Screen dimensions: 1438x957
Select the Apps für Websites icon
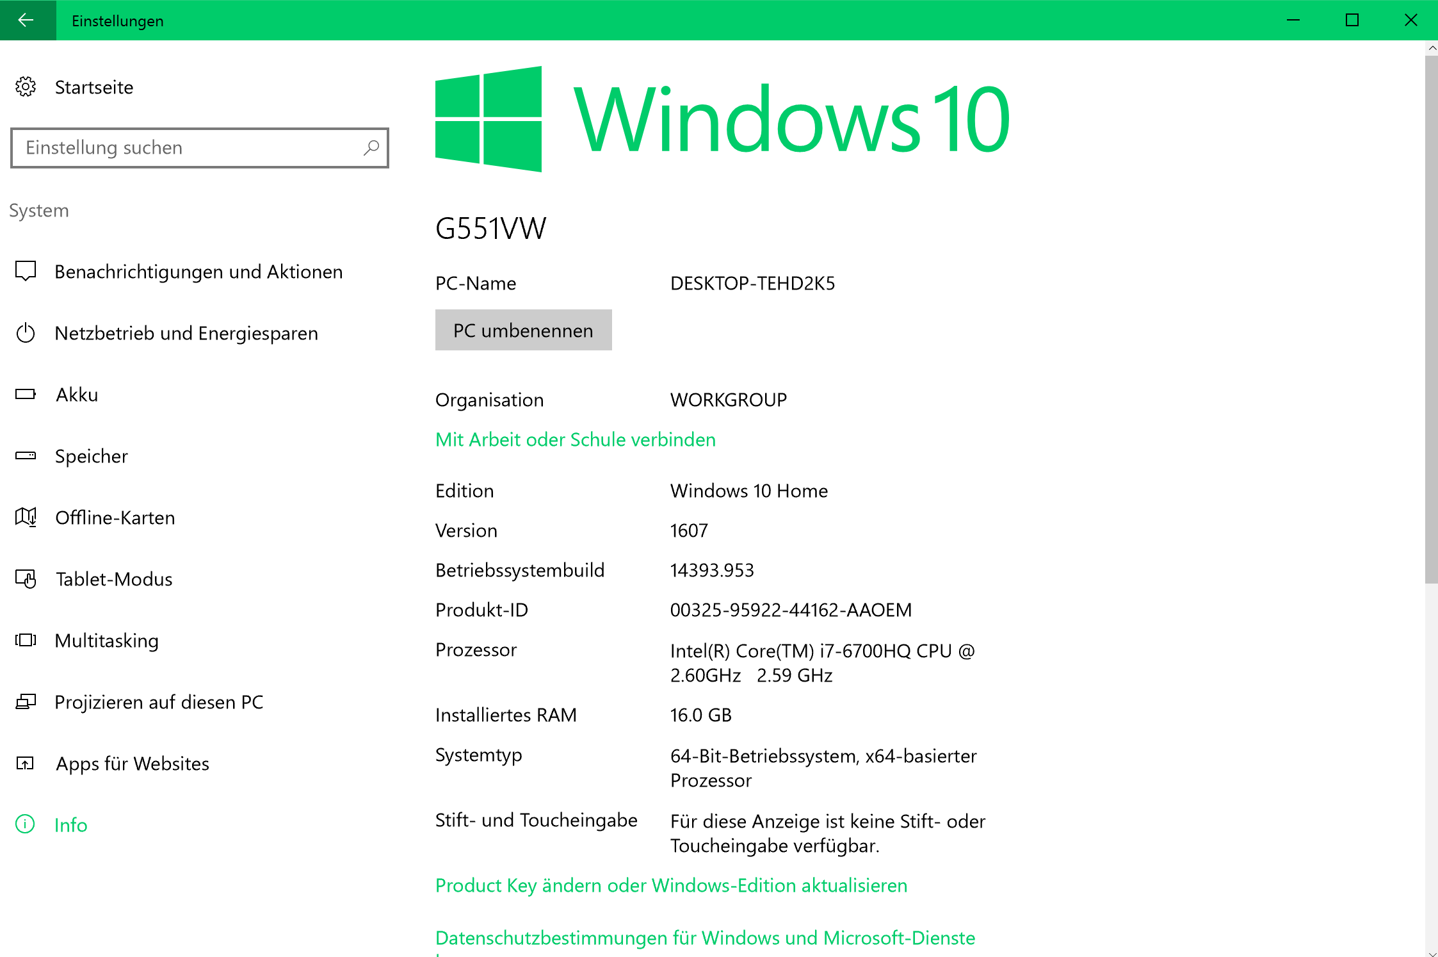pos(26,764)
